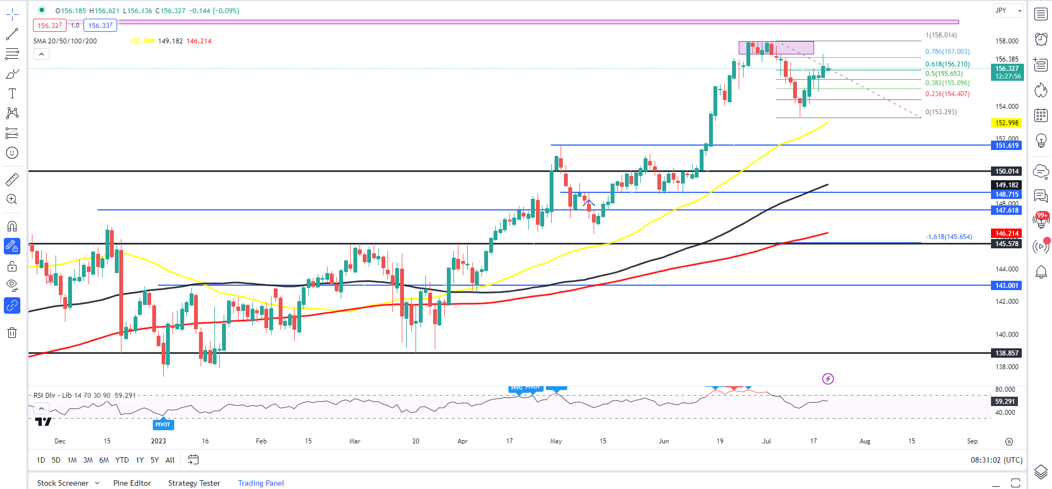This screenshot has width=1052, height=489.
Task: Set chart range to 1Y
Action: coord(140,460)
